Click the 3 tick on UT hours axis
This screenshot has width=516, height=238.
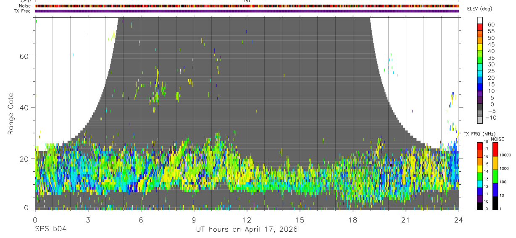(x=88, y=220)
